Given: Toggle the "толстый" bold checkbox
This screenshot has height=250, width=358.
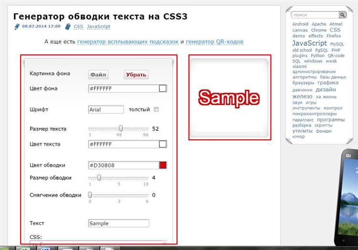Looking at the screenshot, I should click(x=156, y=110).
